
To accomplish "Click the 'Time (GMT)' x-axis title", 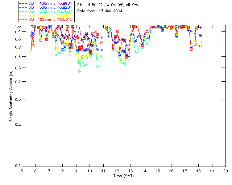I will click(x=123, y=176).
